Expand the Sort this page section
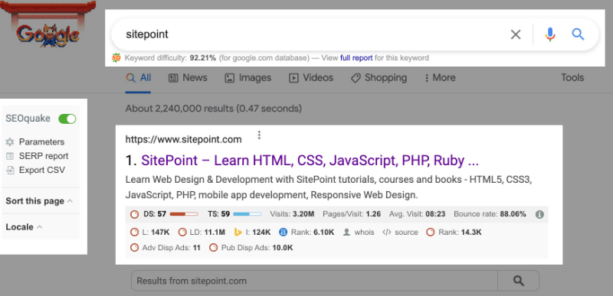613x296 pixels. point(39,201)
